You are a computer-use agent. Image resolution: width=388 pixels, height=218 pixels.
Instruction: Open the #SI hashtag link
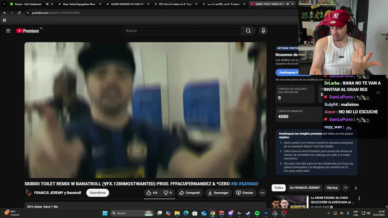[234, 184]
